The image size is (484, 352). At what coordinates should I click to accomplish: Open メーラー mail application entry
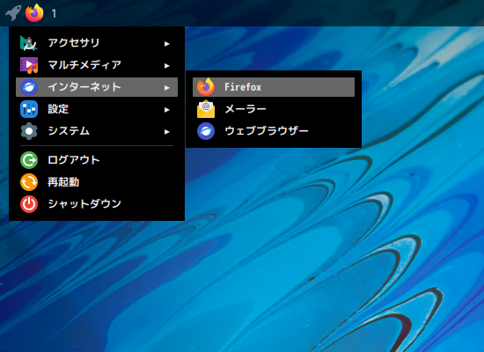[x=274, y=109]
